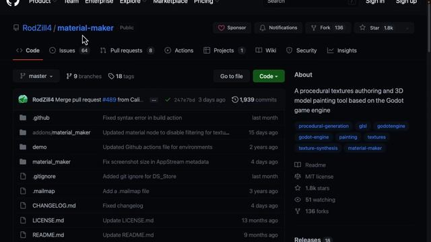Open the Explore menu dropdown
Viewport: 431px width, 242px height.
point(133,1)
